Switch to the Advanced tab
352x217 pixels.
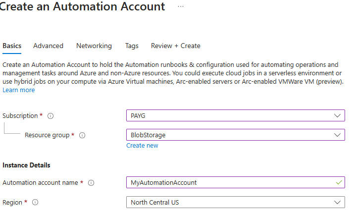(x=48, y=46)
